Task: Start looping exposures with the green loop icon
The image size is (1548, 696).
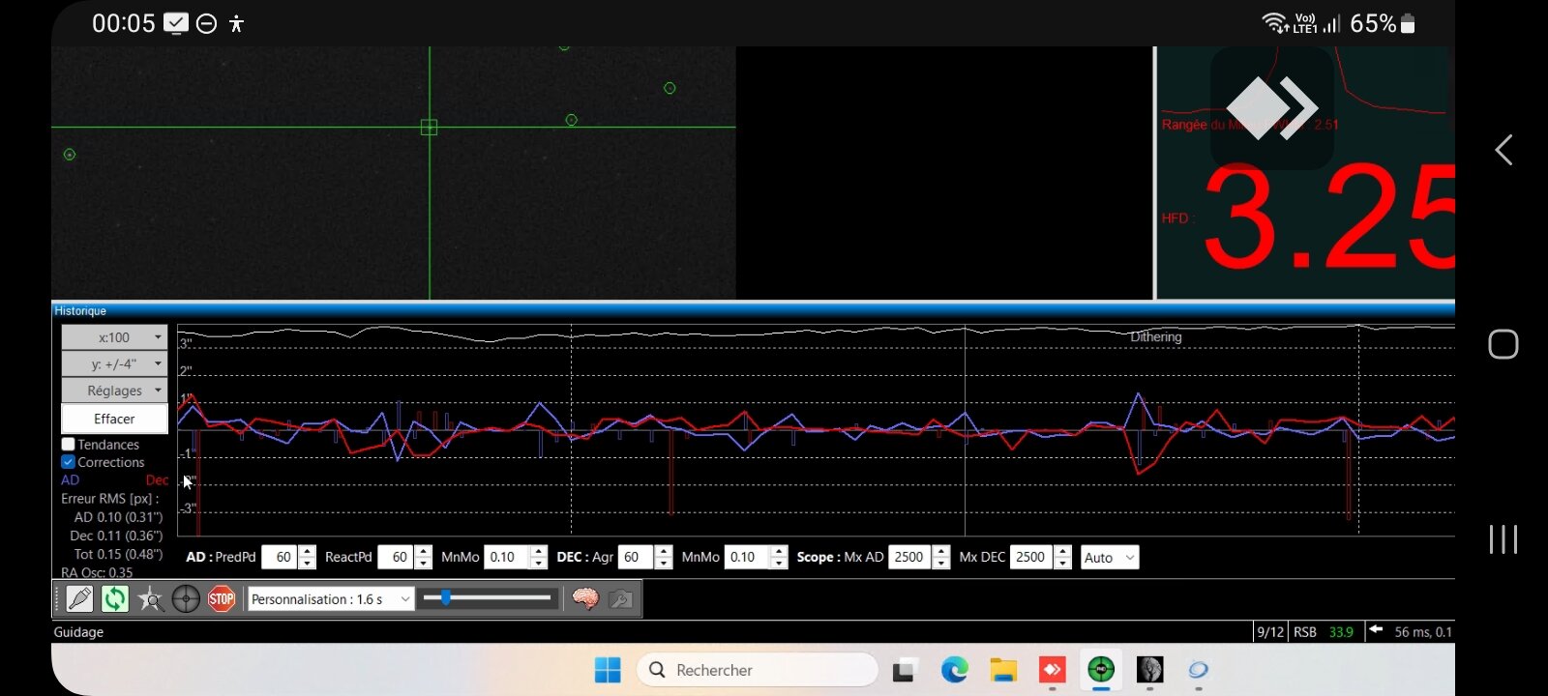Action: pos(115,599)
